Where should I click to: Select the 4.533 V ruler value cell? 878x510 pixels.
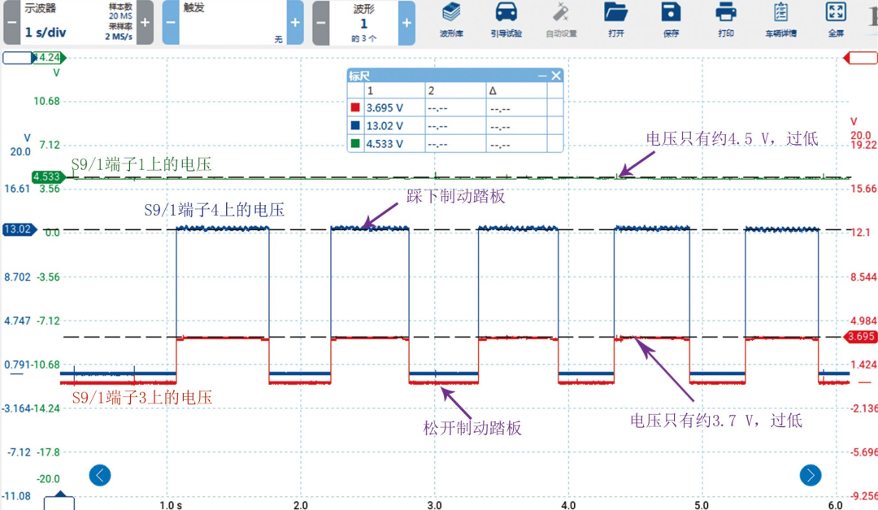[394, 143]
